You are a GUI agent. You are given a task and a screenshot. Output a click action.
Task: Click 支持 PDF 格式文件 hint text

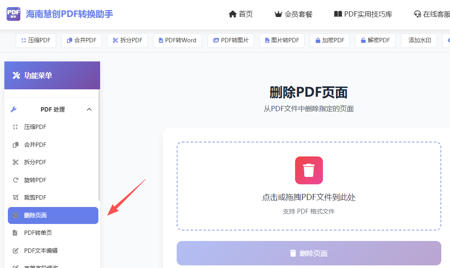(x=309, y=211)
